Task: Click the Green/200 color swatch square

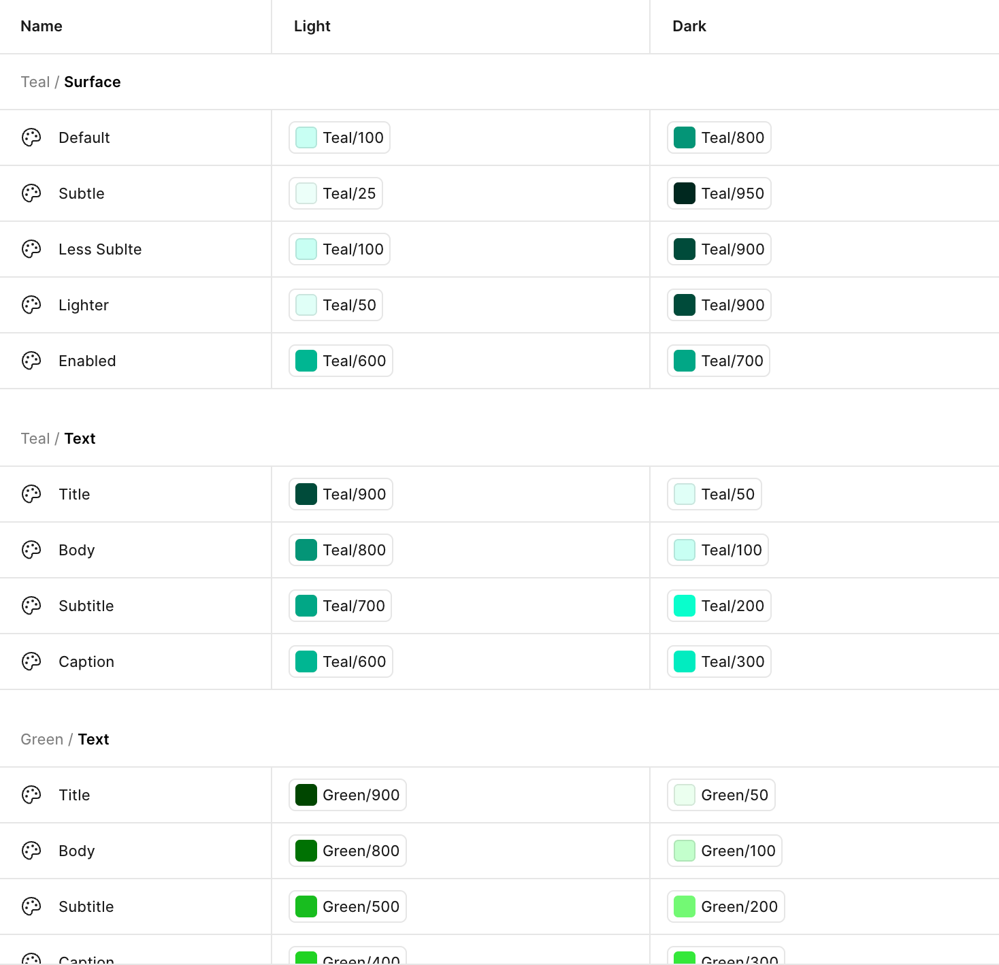Action: click(x=685, y=906)
